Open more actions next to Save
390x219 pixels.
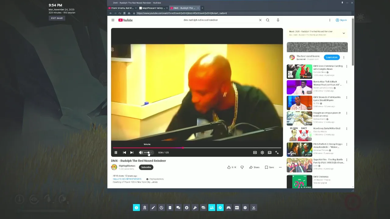tap(280, 167)
